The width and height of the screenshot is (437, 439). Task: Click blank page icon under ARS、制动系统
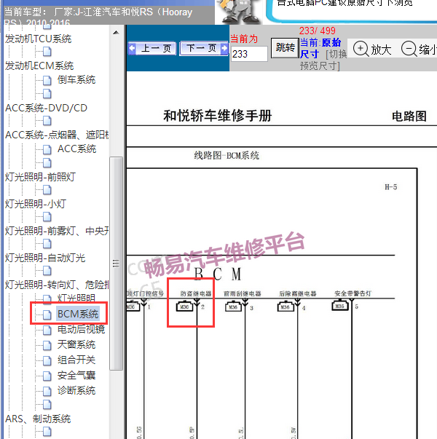(47, 432)
